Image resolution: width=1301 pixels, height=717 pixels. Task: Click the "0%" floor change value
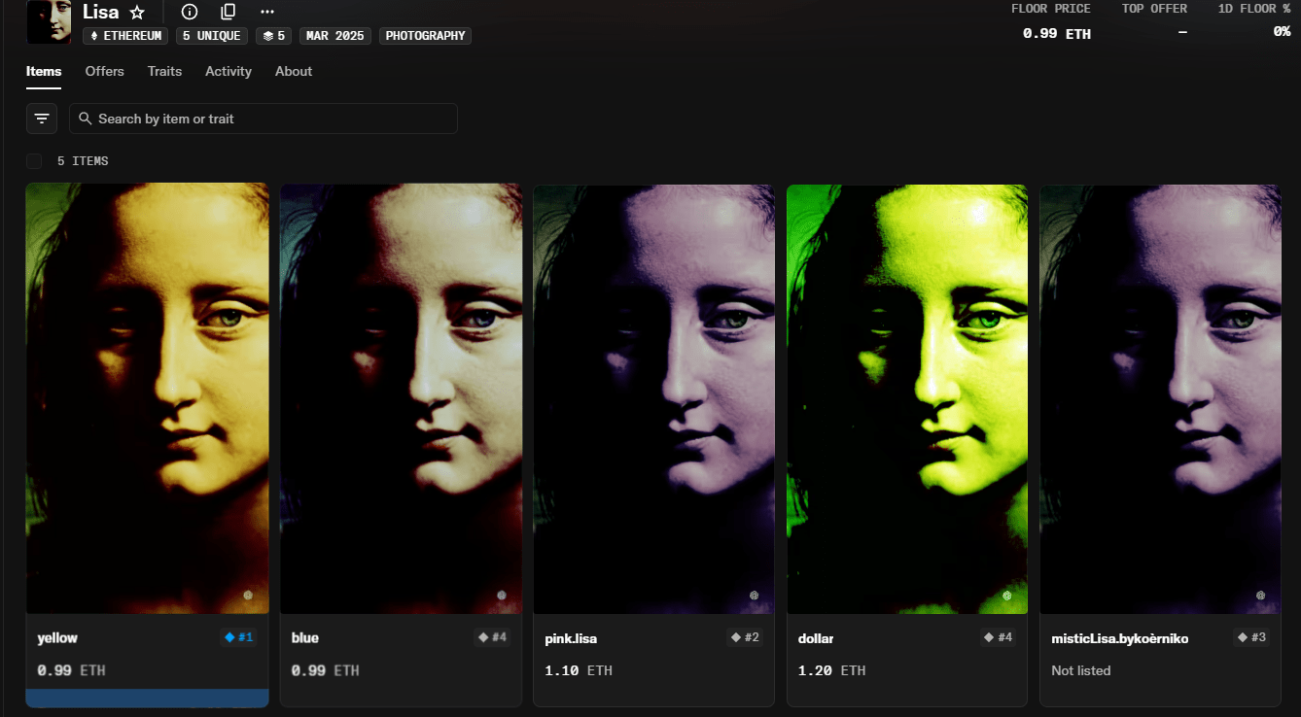pos(1282,32)
